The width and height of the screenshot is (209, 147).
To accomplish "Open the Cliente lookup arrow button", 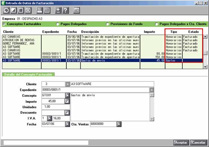I will [68, 84].
